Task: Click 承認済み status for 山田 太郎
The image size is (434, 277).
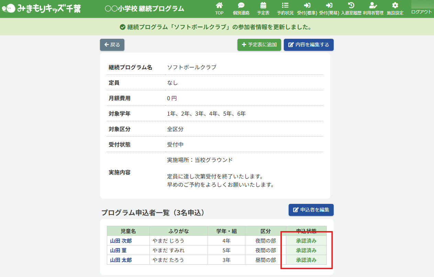Action: pyautogui.click(x=306, y=260)
